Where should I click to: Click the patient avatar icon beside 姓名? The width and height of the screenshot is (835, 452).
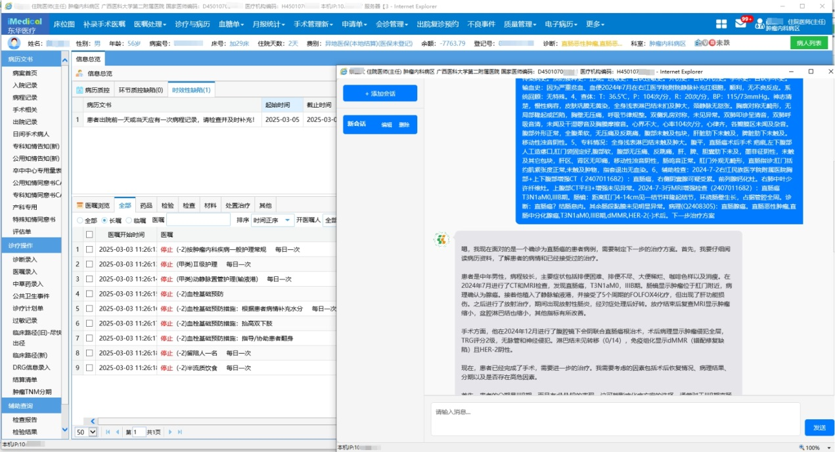click(14, 43)
